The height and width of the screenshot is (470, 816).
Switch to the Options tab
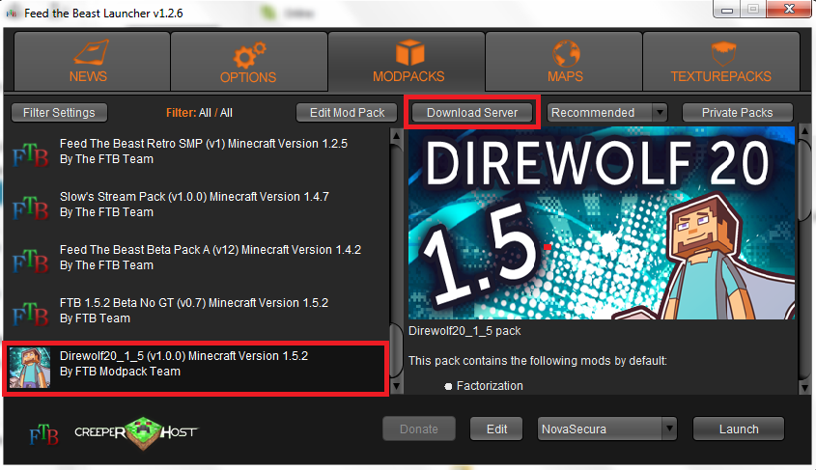pos(248,63)
